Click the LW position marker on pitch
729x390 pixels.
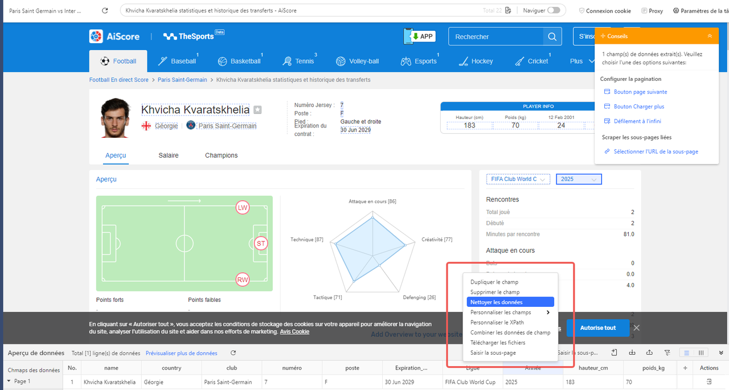pos(243,208)
